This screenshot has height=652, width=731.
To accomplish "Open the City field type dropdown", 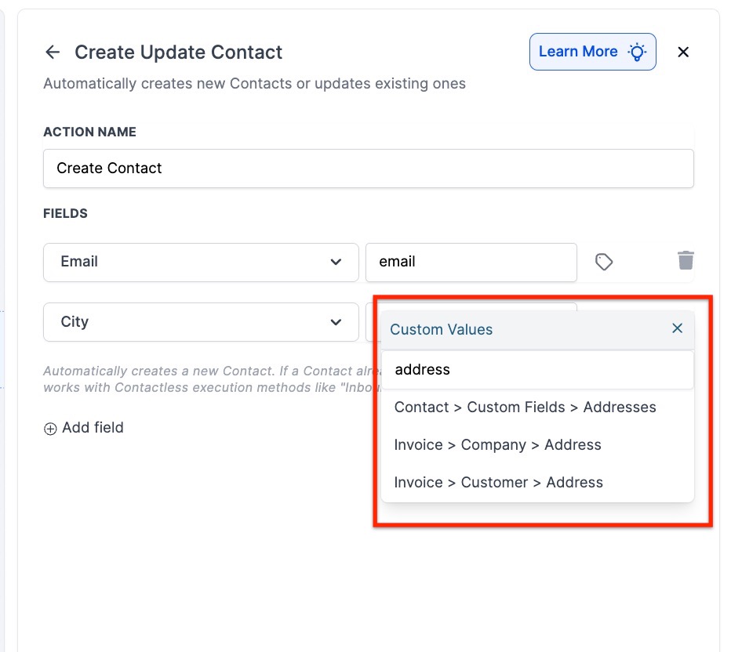I will [201, 322].
